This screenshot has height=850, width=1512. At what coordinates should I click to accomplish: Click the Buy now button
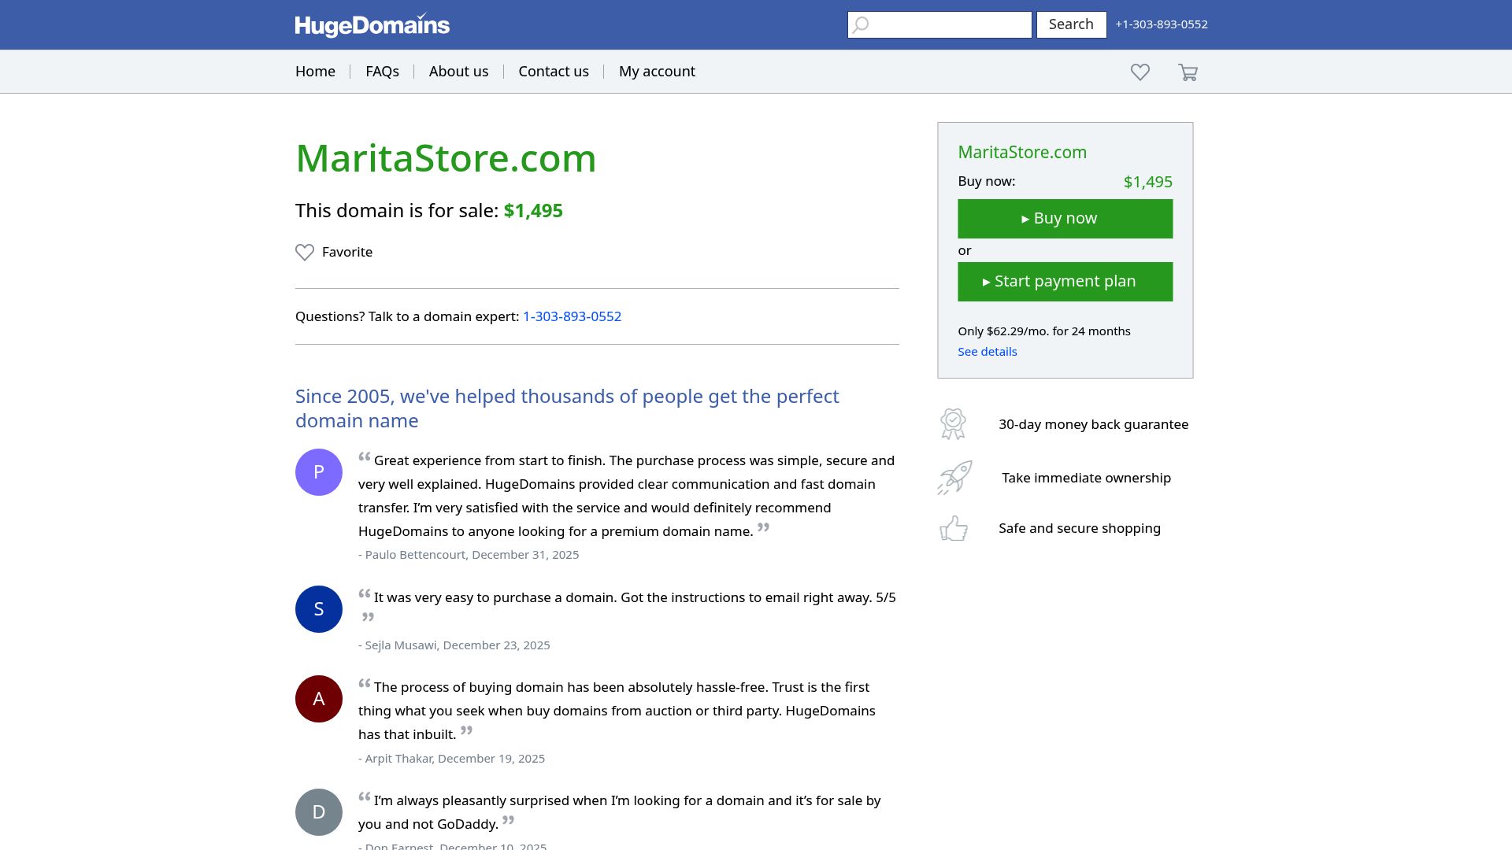[1065, 218]
